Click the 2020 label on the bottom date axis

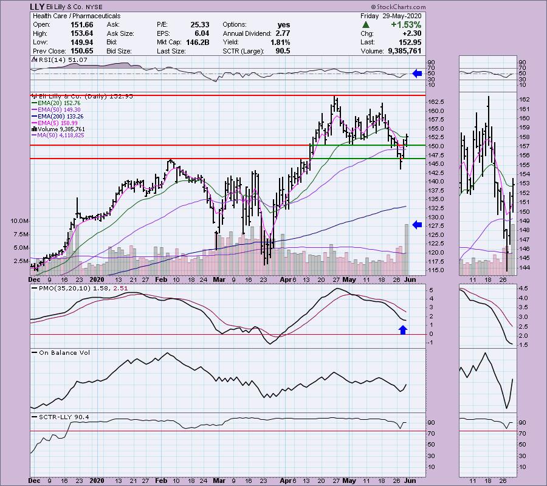97,481
